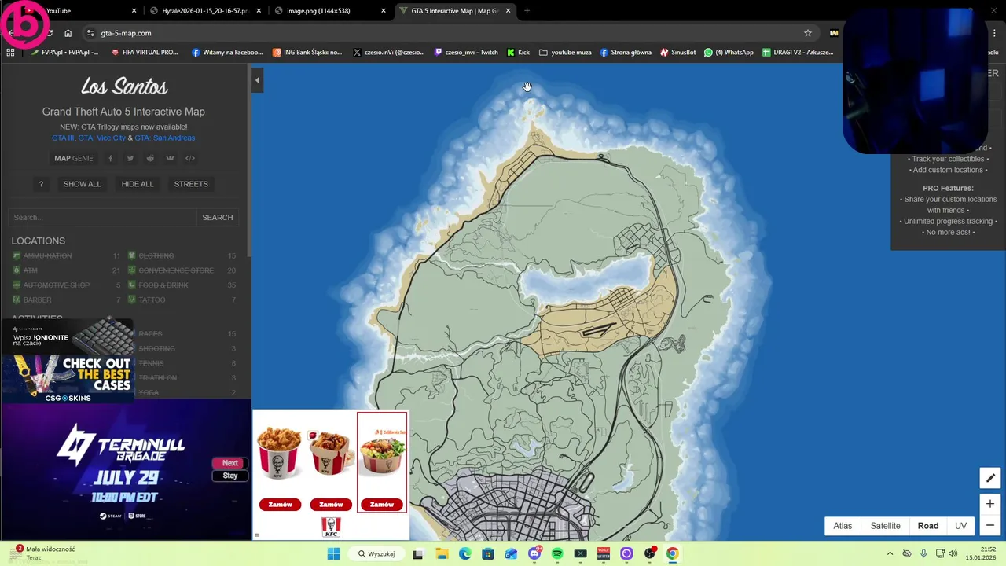The height and width of the screenshot is (566, 1006).
Task: Open the Kick bookmark
Action: [x=518, y=53]
